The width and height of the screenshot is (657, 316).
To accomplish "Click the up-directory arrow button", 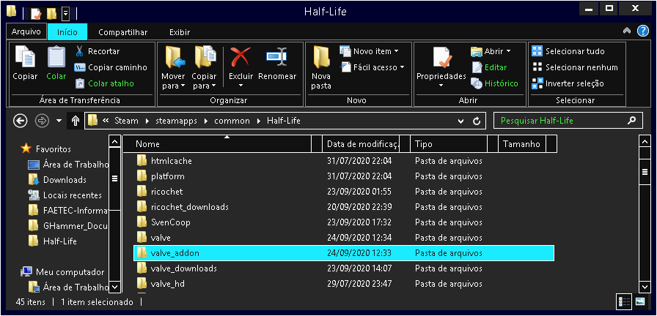I will [75, 121].
